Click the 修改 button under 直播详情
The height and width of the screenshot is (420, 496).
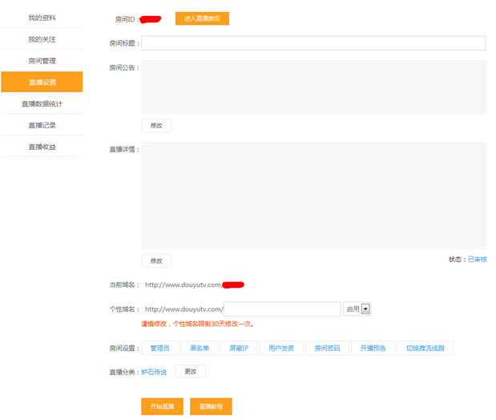coord(156,260)
